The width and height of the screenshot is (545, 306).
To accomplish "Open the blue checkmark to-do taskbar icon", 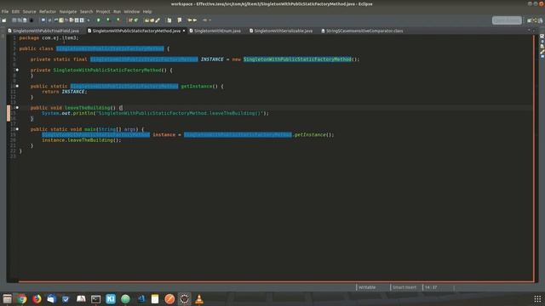I will (66, 298).
